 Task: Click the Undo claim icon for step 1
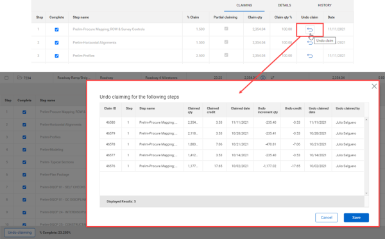pyautogui.click(x=310, y=29)
